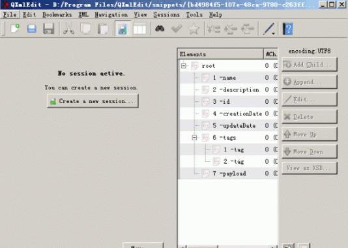348x248 pixels.
Task: Click the Open file toolbar icon
Action: (32, 29)
